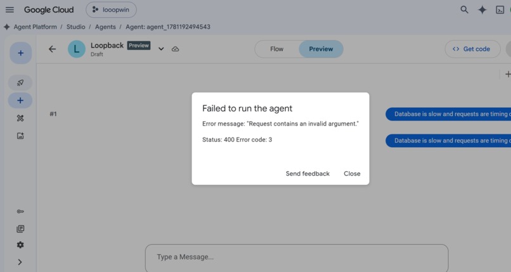Click the Draft status label

pyautogui.click(x=97, y=55)
